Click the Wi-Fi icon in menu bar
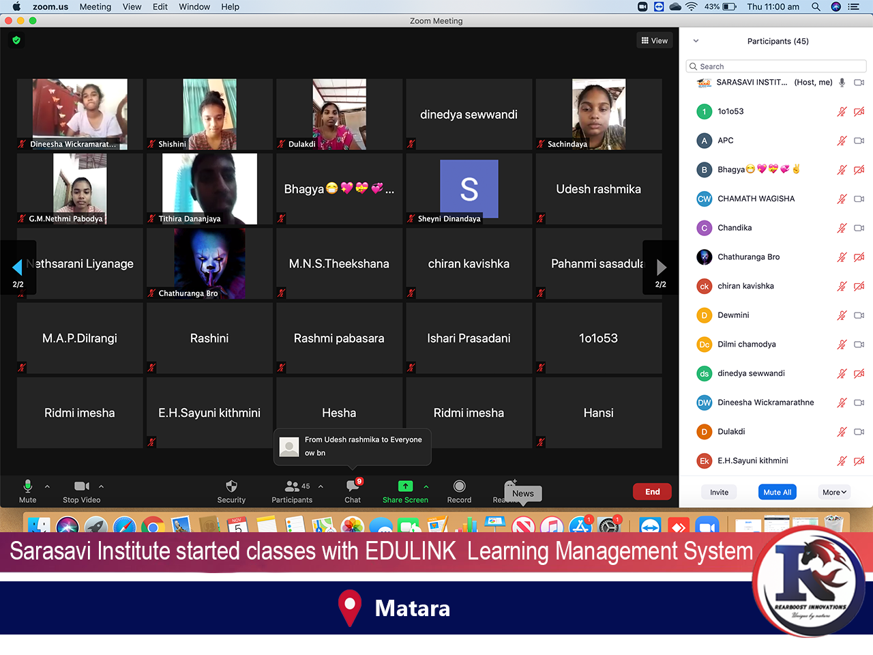The image size is (873, 655). pyautogui.click(x=691, y=7)
